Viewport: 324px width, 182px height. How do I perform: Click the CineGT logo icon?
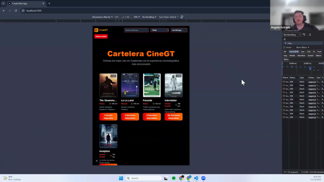96,30
